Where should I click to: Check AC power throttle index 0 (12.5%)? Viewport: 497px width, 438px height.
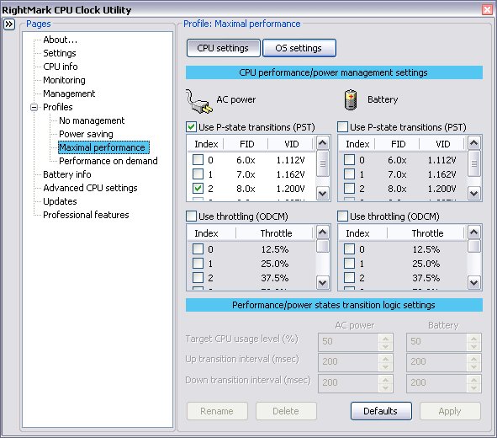[198, 249]
